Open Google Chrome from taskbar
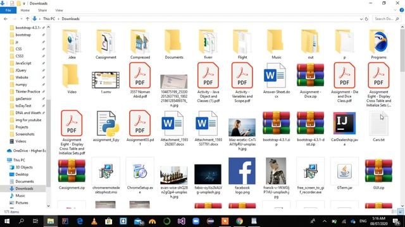Image resolution: width=405 pixels, height=227 pixels. click(239, 221)
